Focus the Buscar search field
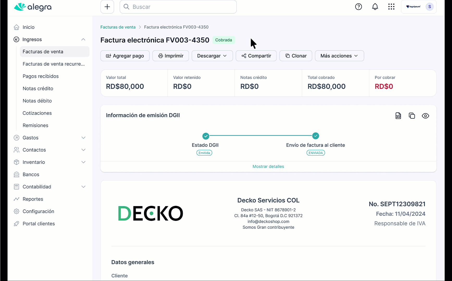Screen dimensions: 452x281 tap(178, 7)
